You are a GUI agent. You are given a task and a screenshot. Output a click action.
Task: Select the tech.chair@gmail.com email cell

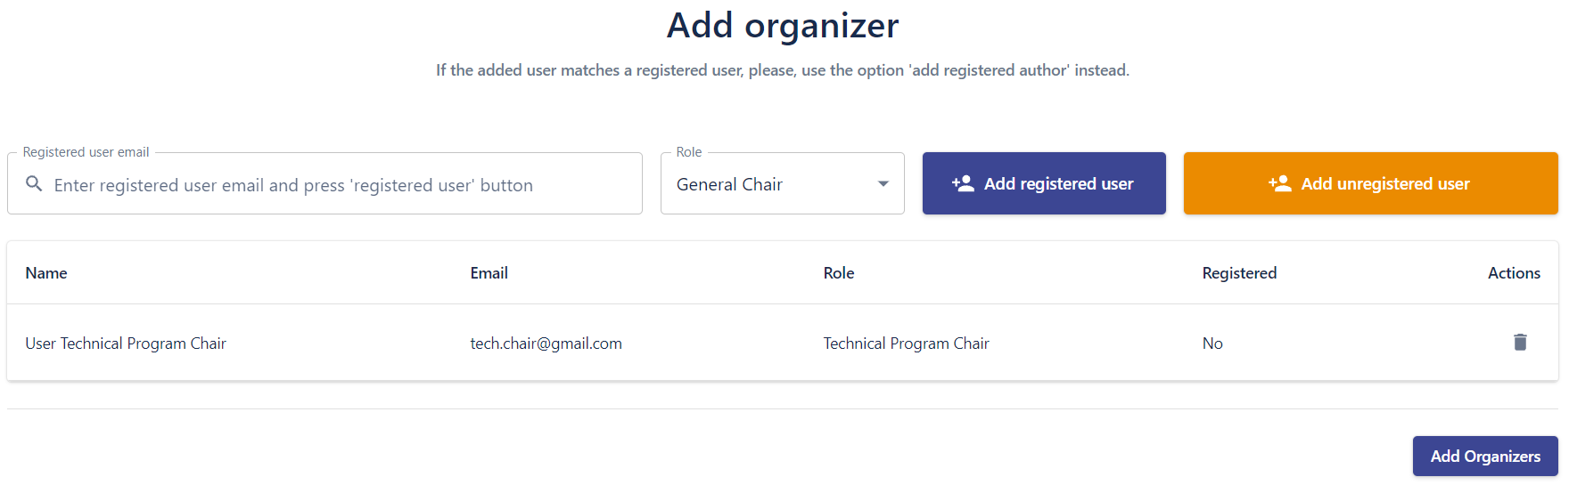[546, 344]
